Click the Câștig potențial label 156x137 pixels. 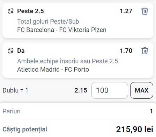[x=25, y=129]
